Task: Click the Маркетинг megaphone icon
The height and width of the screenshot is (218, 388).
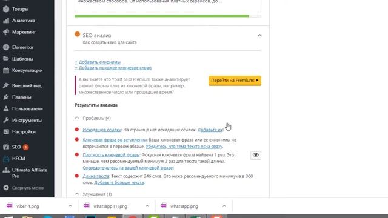Action: click(x=6, y=32)
